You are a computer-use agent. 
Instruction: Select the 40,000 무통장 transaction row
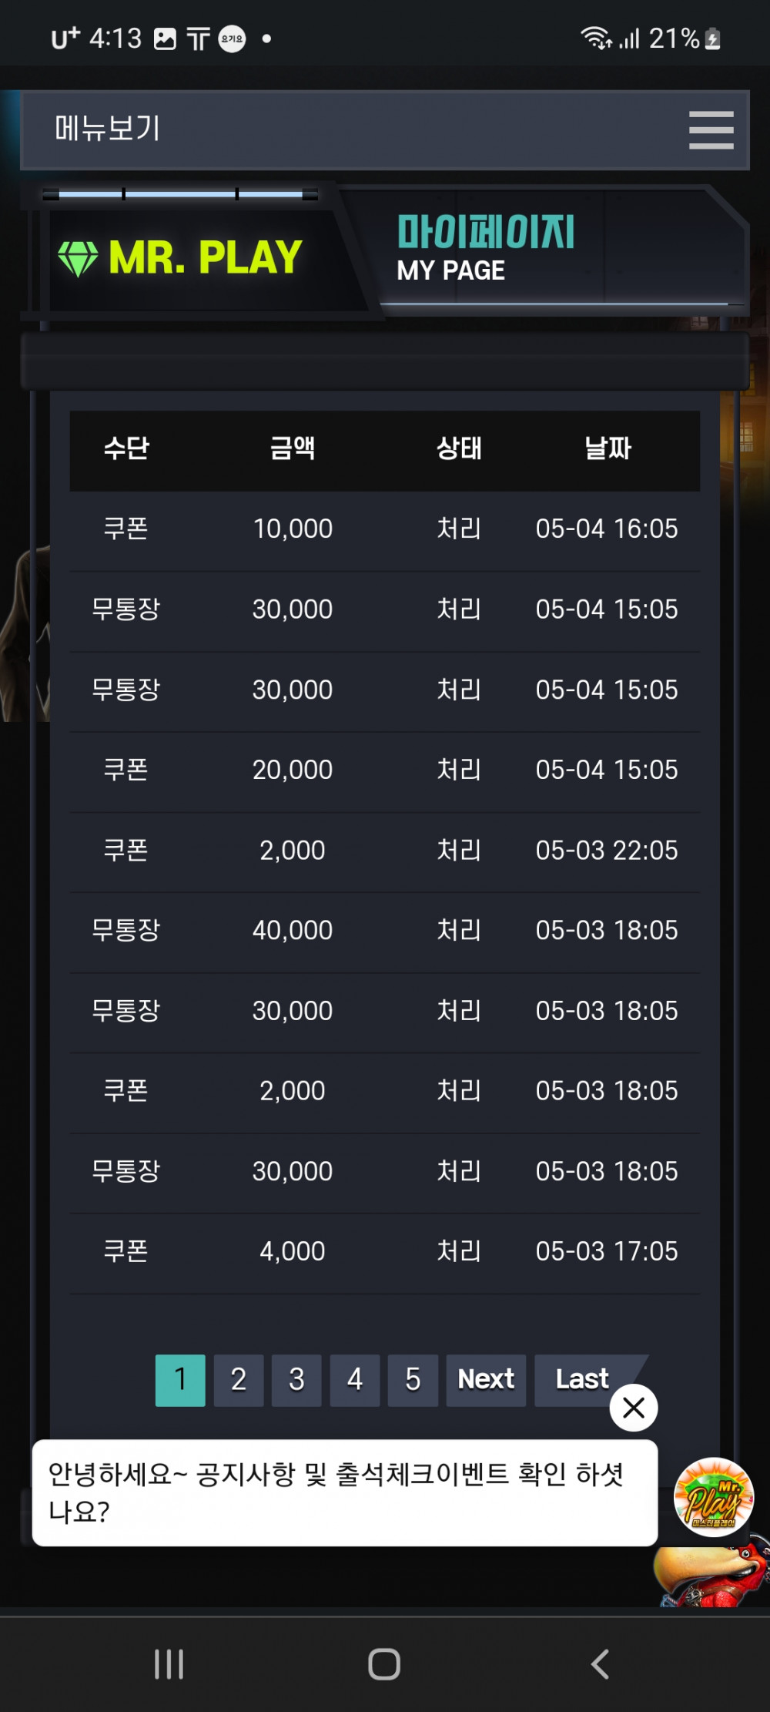385,931
